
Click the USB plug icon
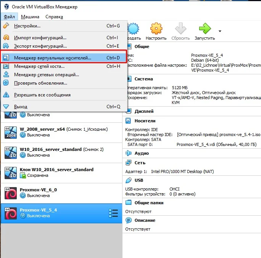(x=128, y=180)
